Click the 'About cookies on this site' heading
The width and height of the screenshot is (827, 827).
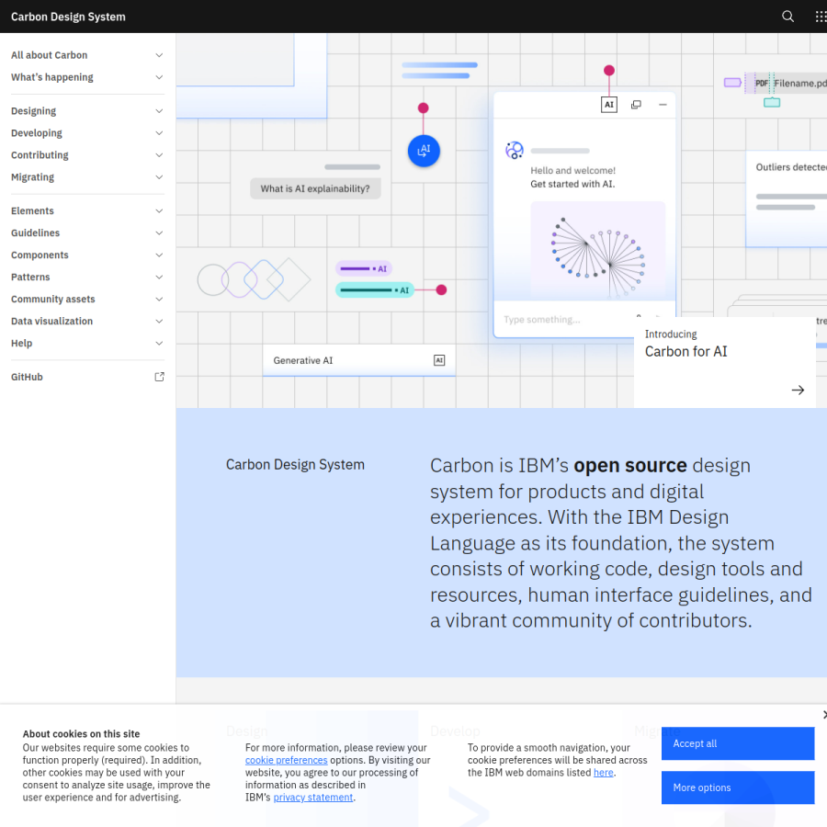tap(81, 733)
